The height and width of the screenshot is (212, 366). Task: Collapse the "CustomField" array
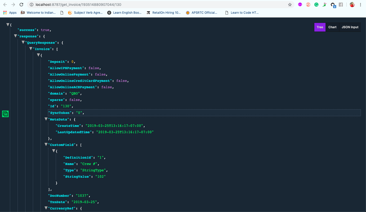(46, 144)
